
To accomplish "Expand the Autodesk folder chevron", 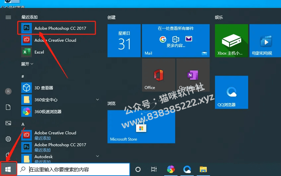I will click(98, 156).
